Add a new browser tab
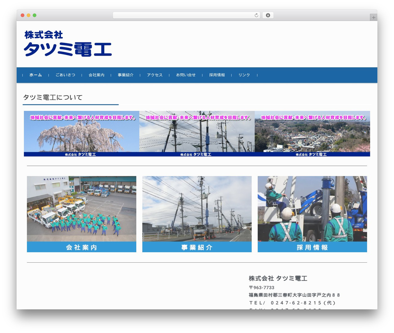Image resolution: width=394 pixels, height=333 pixels. click(x=373, y=18)
